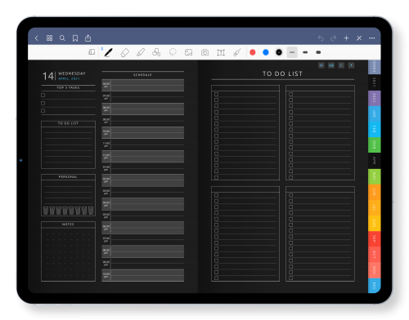Screen dimensions: 409x320
Task: Go back with the left chevron icon
Action: (x=37, y=38)
